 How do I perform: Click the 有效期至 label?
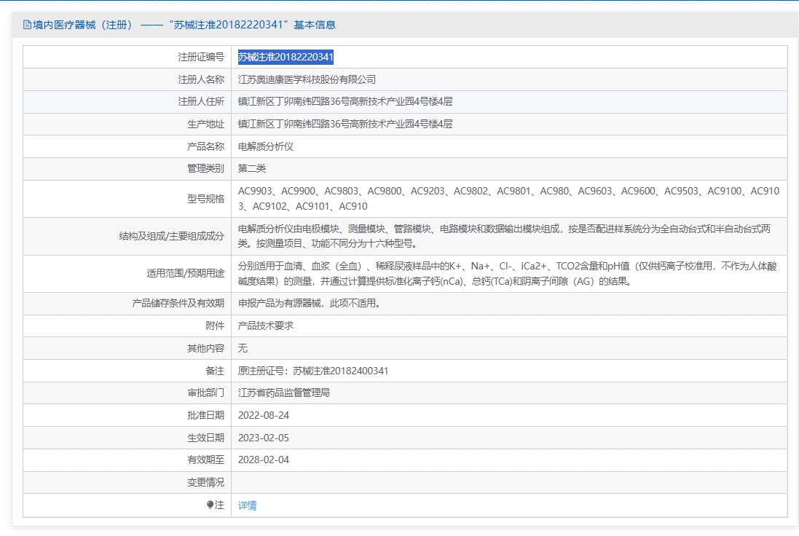point(205,460)
